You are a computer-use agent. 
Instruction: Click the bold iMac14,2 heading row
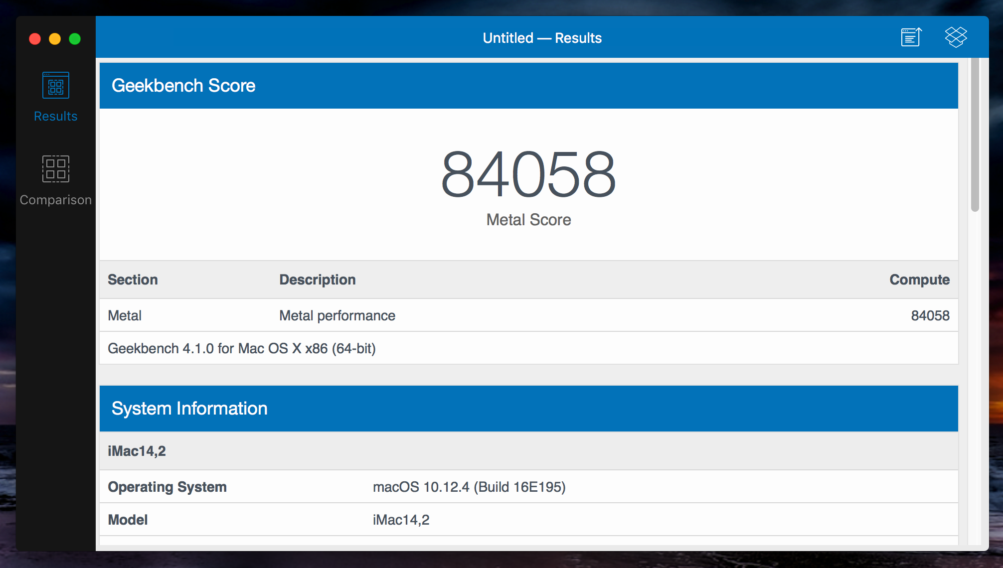(528, 451)
